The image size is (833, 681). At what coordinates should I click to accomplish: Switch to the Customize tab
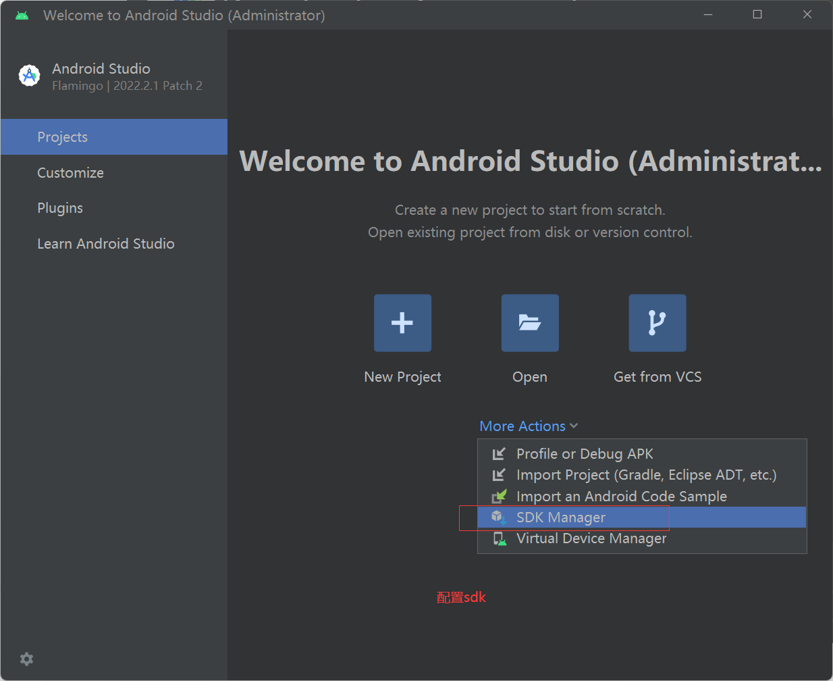114,173
